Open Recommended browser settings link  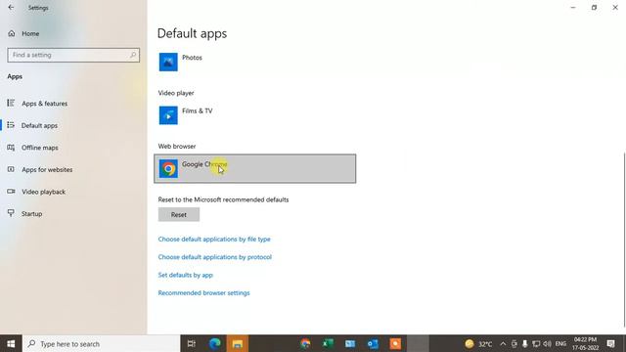click(204, 293)
